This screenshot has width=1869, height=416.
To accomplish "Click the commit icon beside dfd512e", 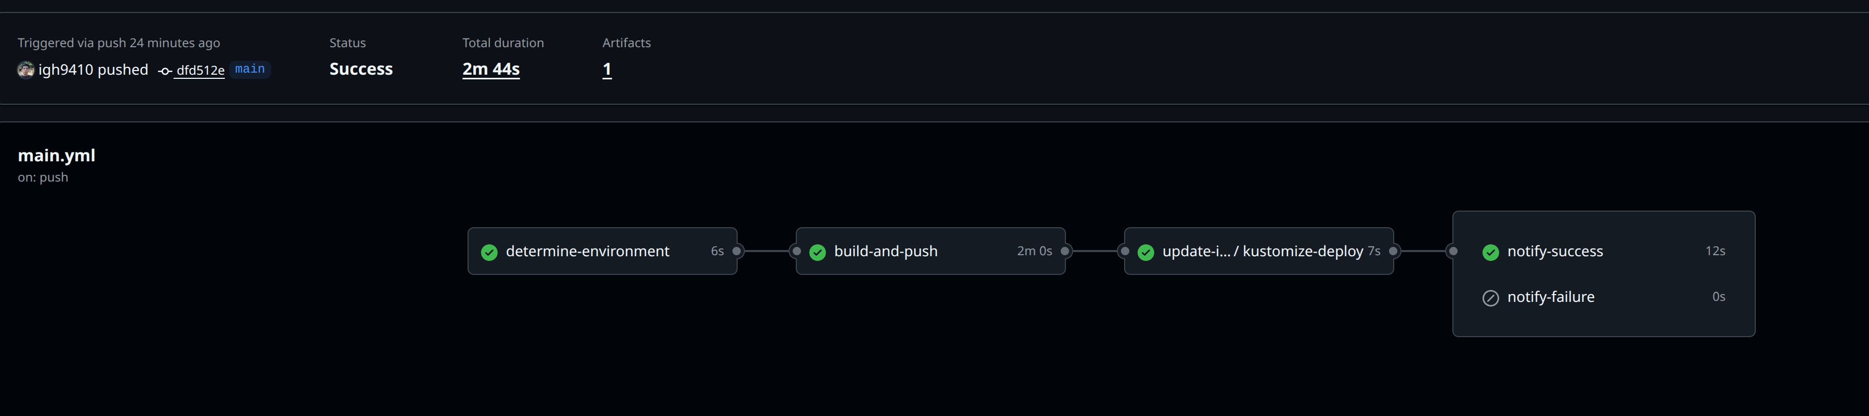I will [165, 71].
